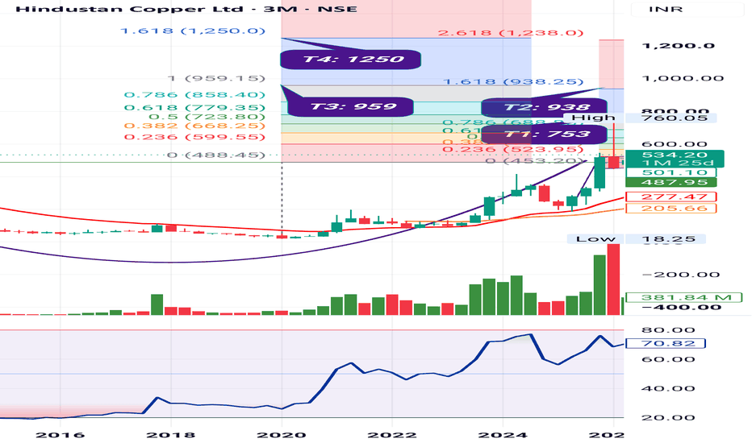The height and width of the screenshot is (443, 752).
Task: Click the 0 (488.45) Fibonacci label
Action: tap(215, 155)
